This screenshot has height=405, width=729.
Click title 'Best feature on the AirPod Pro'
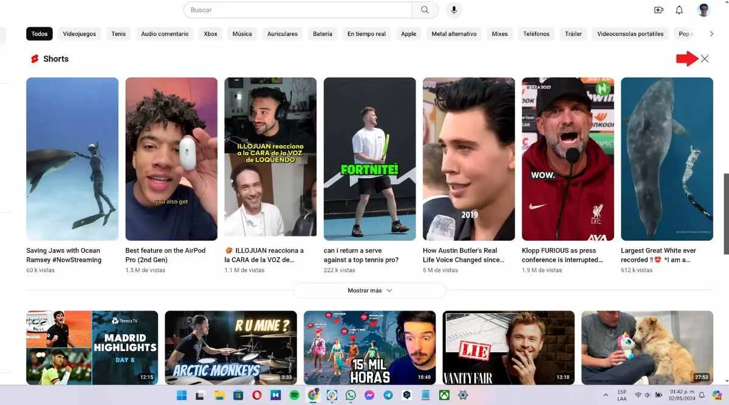(x=165, y=255)
